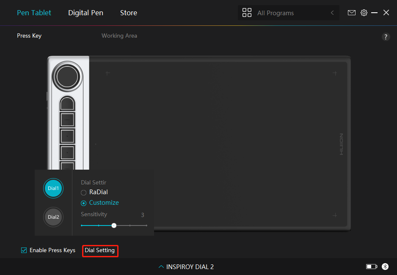This screenshot has height=275, width=397.
Task: Click the large dial wheel on the tablet
Action: pyautogui.click(x=67, y=77)
